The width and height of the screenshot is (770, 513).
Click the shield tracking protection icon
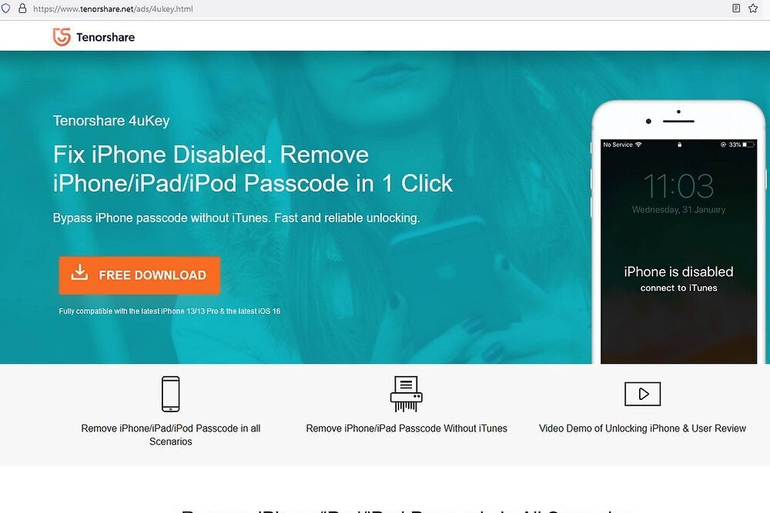pyautogui.click(x=6, y=8)
